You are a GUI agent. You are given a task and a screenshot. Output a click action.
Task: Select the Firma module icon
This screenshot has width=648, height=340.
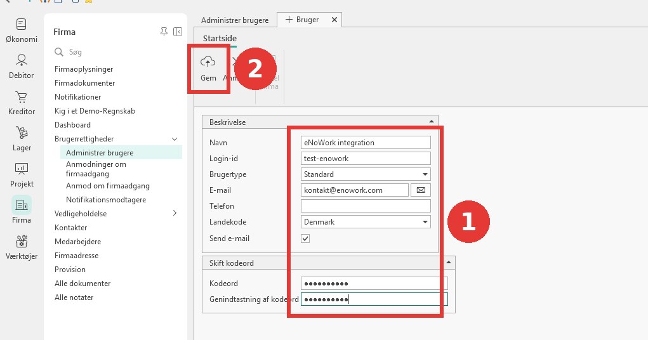click(x=22, y=205)
